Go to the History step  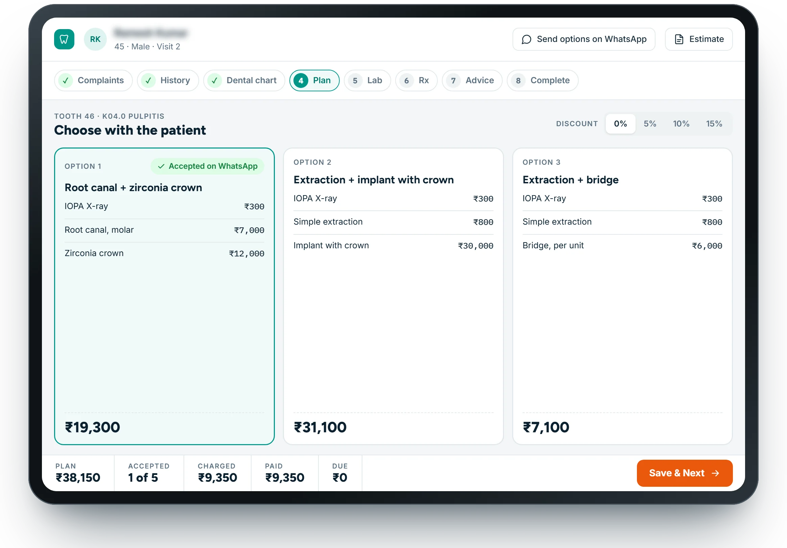[x=168, y=81]
